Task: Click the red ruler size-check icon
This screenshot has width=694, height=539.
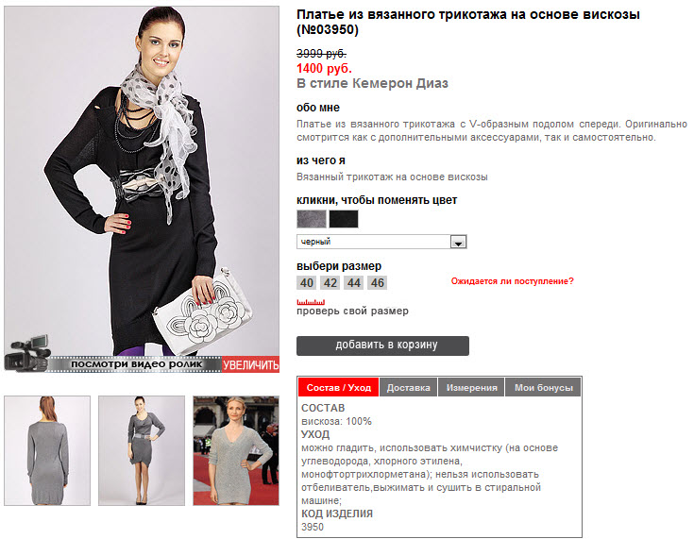Action: coord(311,302)
